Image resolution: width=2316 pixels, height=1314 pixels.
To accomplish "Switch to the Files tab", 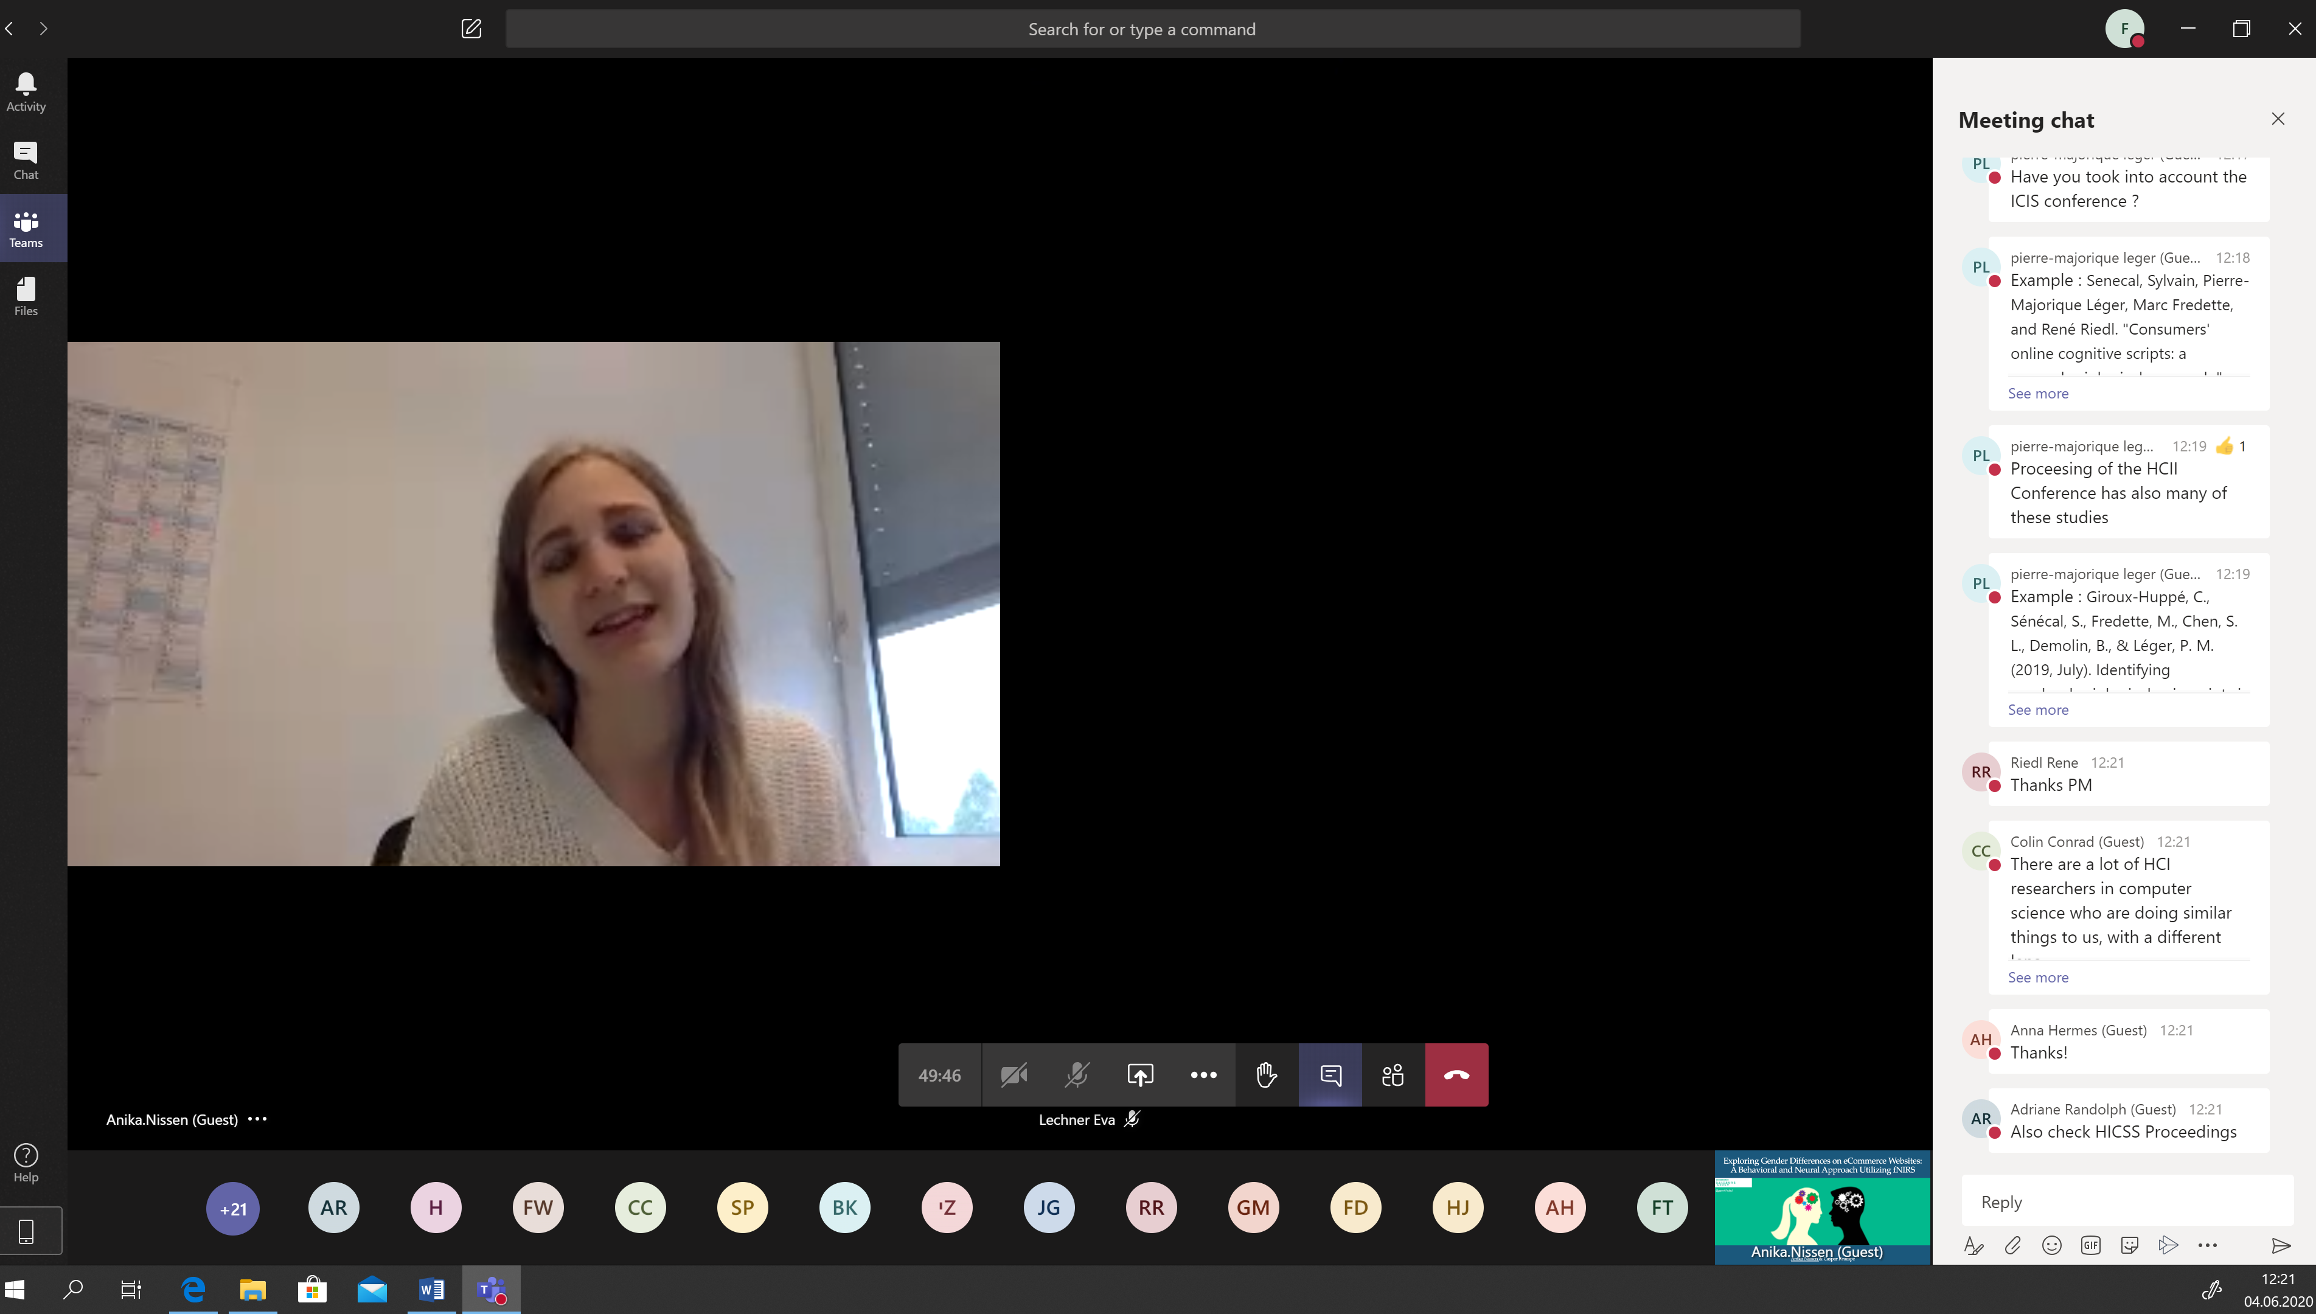I will point(26,297).
